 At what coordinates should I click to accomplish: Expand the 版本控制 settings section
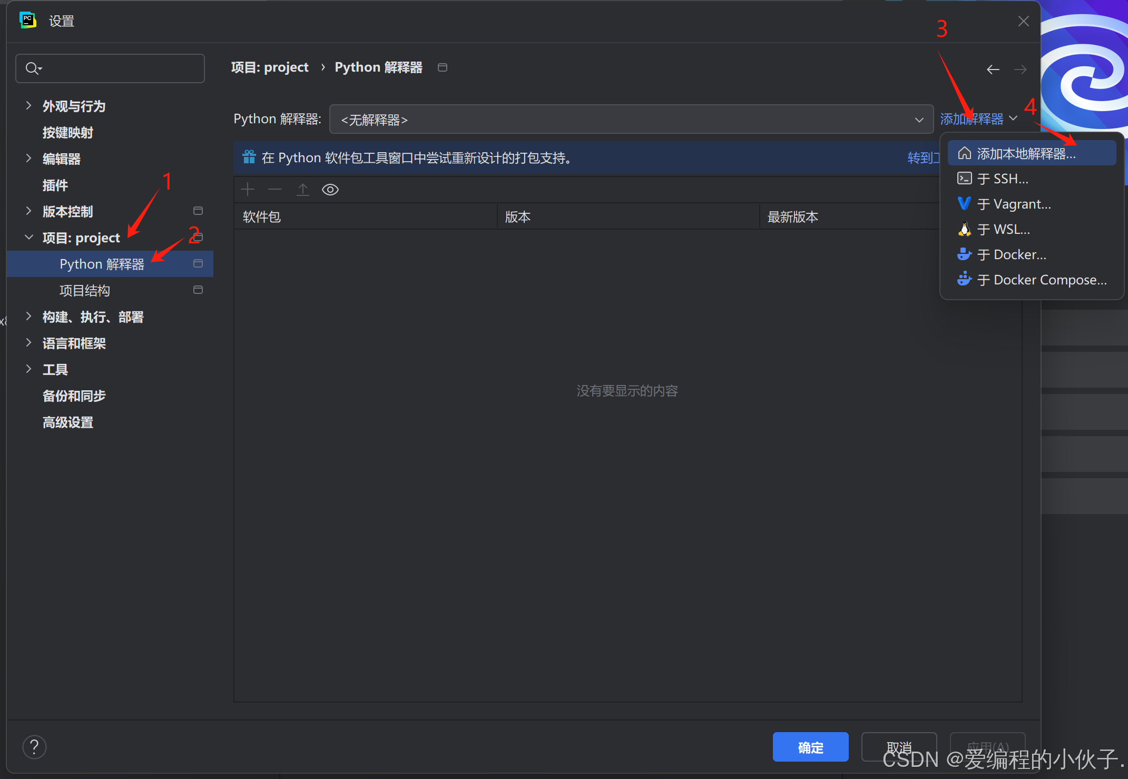click(x=29, y=211)
